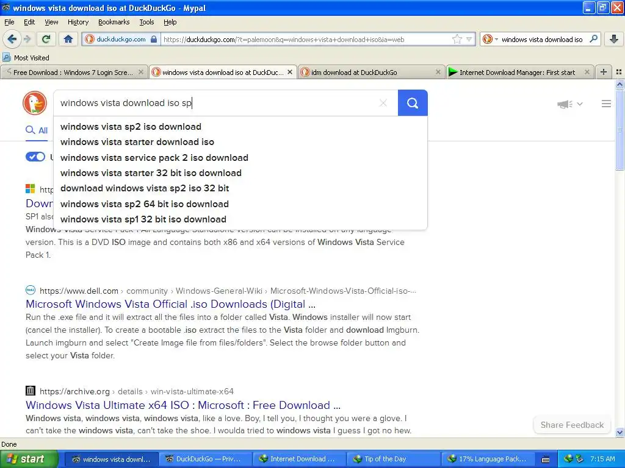Open the Help menu
Image resolution: width=625 pixels, height=468 pixels.
(x=170, y=22)
